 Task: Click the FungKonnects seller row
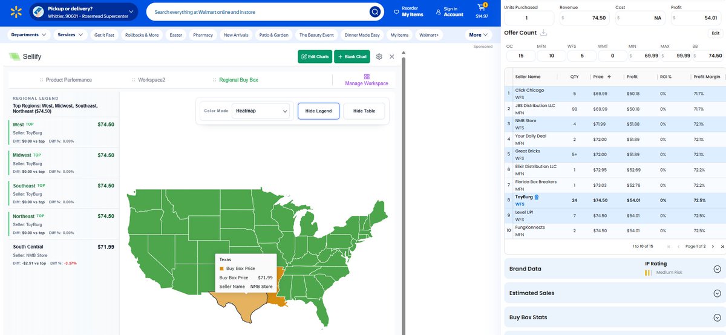point(615,230)
